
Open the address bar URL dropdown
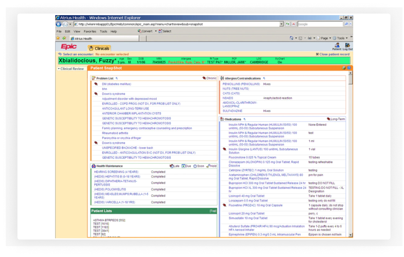(x=281, y=24)
